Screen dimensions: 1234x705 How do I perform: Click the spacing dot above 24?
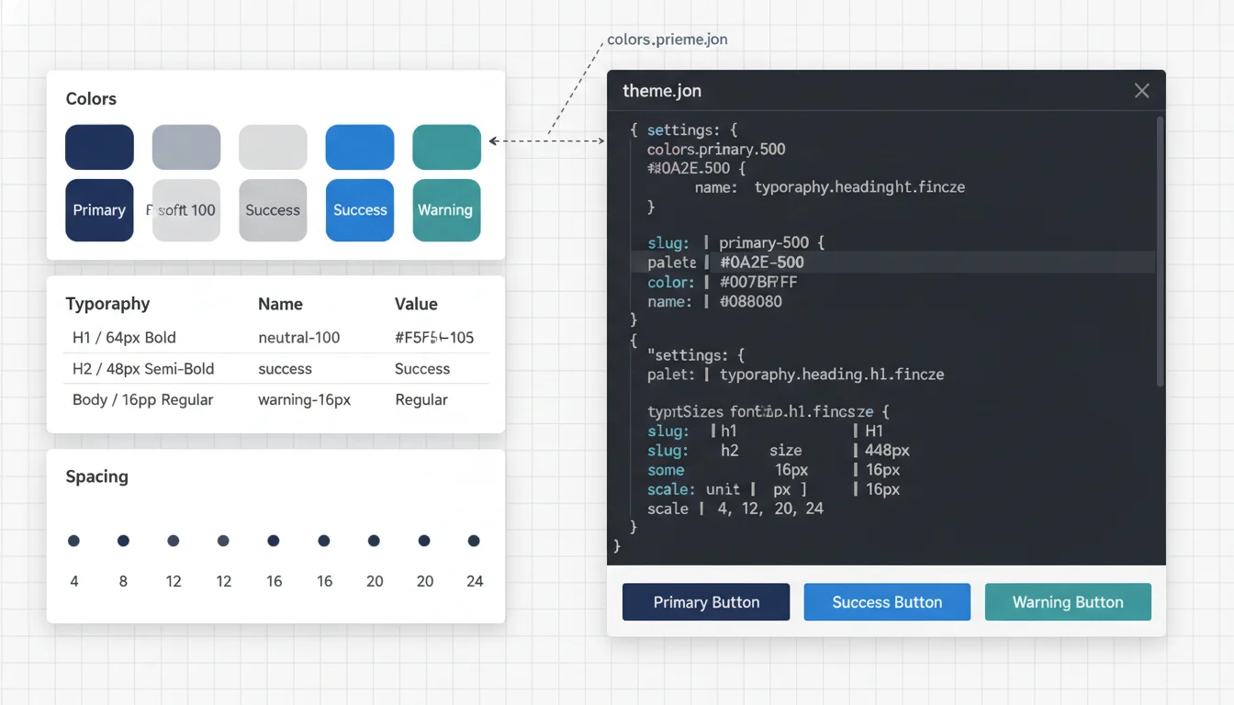474,542
